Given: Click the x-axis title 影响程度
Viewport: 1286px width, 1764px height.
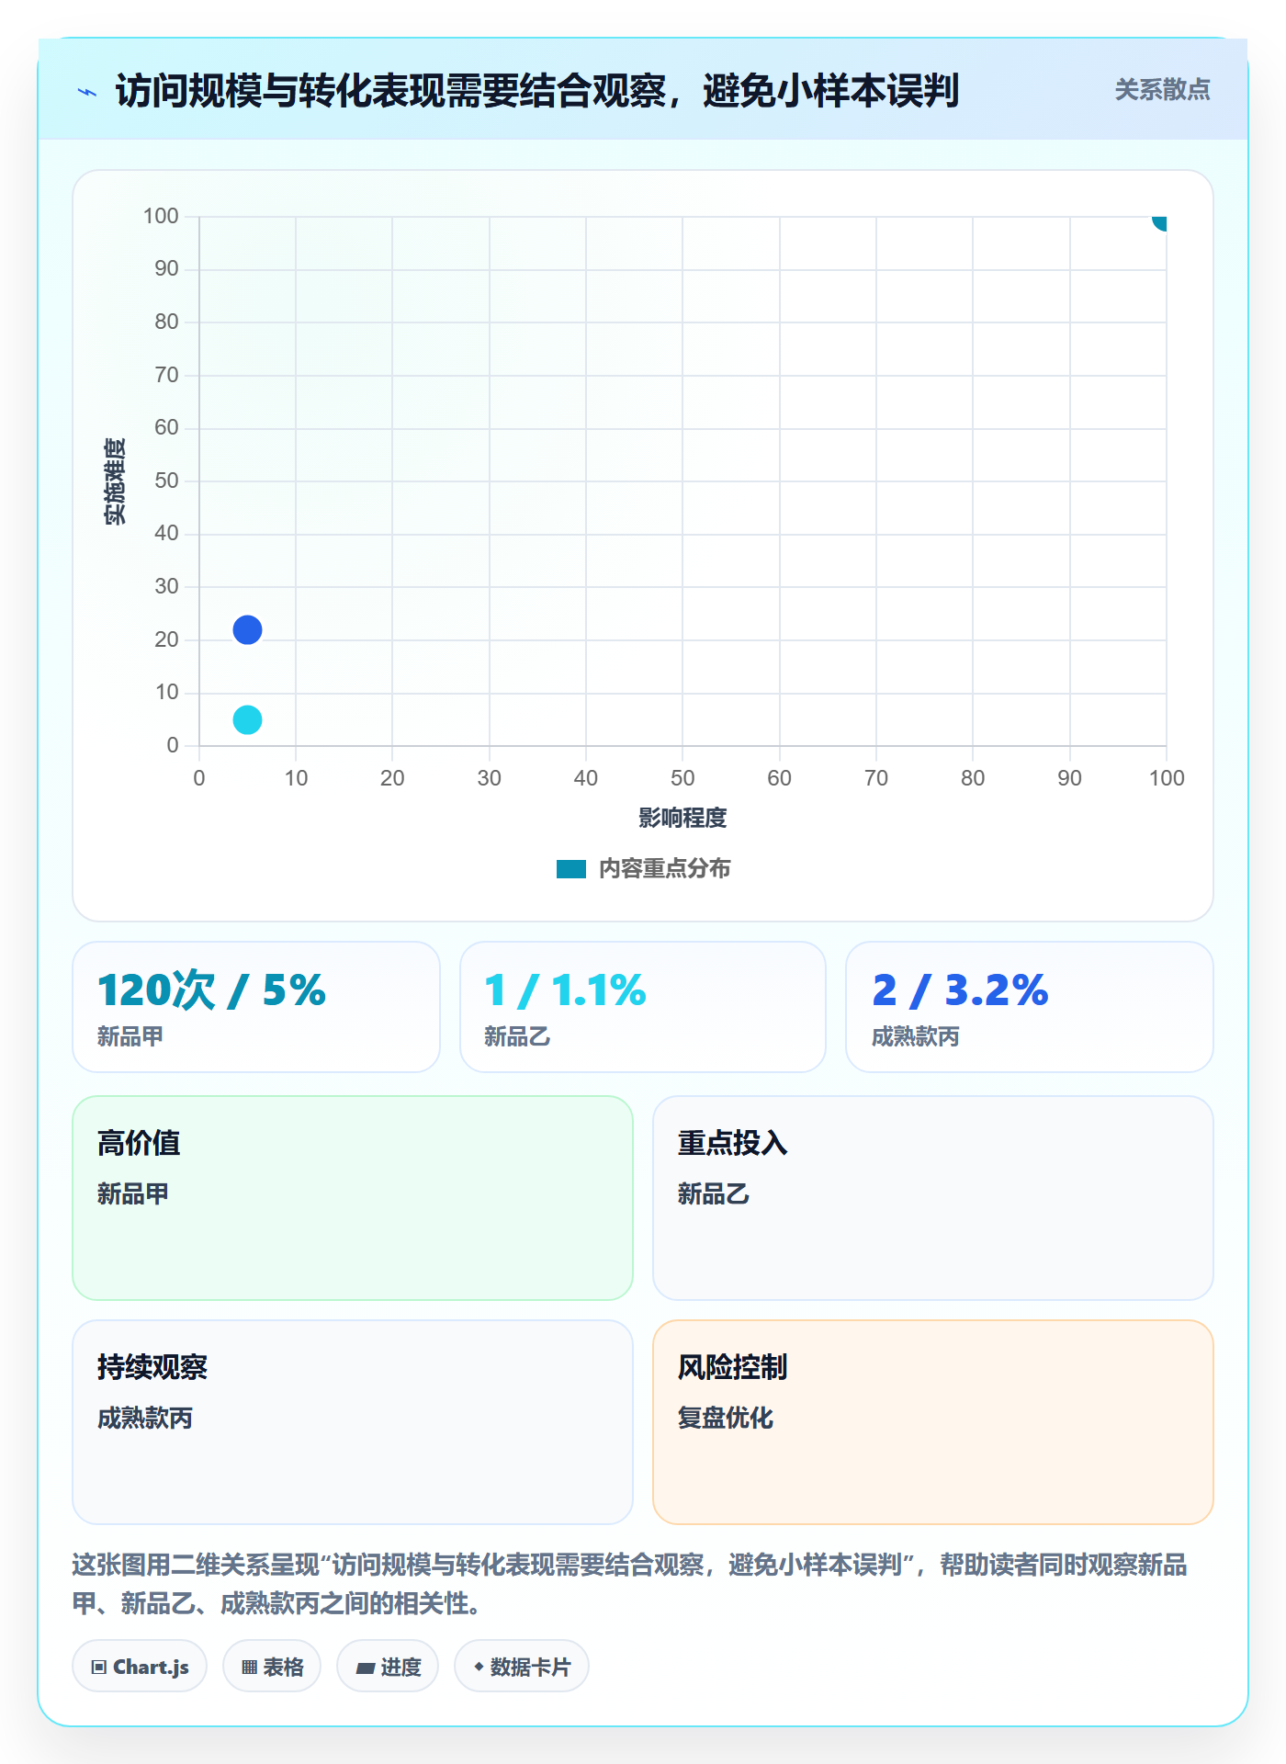Looking at the screenshot, I should click(x=682, y=818).
